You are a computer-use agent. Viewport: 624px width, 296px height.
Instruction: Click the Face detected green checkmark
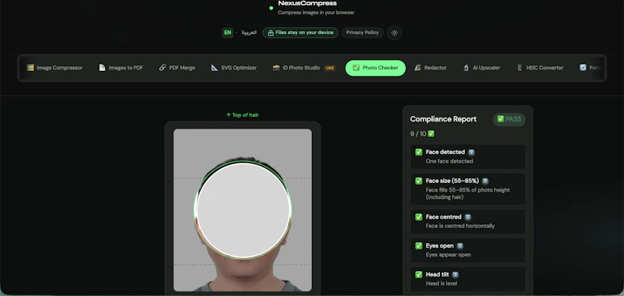point(419,152)
